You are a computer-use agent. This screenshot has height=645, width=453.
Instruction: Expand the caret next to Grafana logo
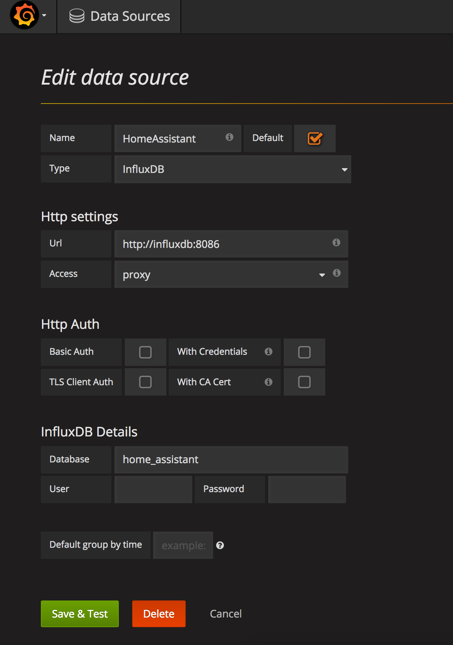44,16
